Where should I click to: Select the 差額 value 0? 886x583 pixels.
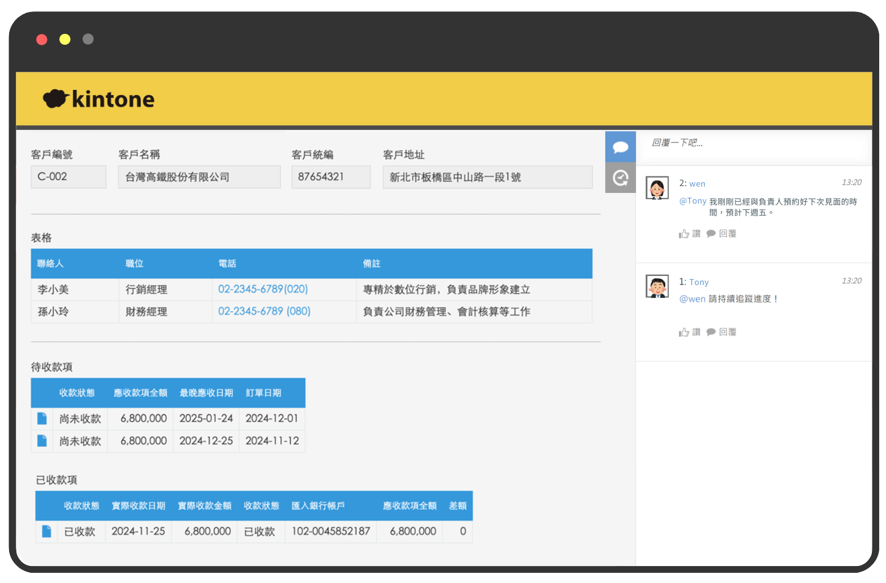click(458, 531)
